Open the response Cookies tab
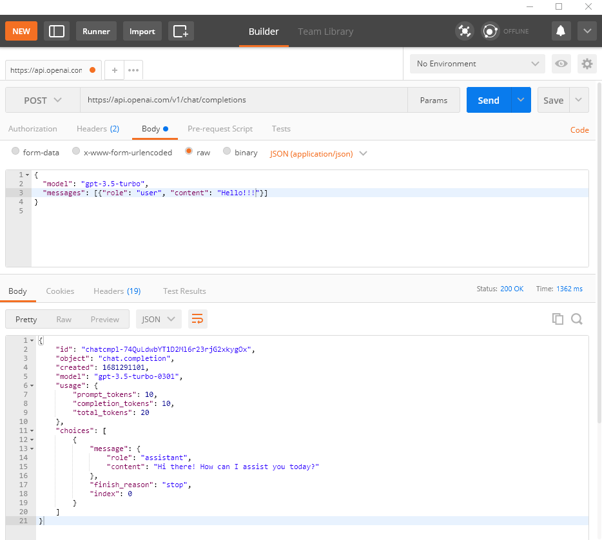602x540 pixels. (60, 291)
